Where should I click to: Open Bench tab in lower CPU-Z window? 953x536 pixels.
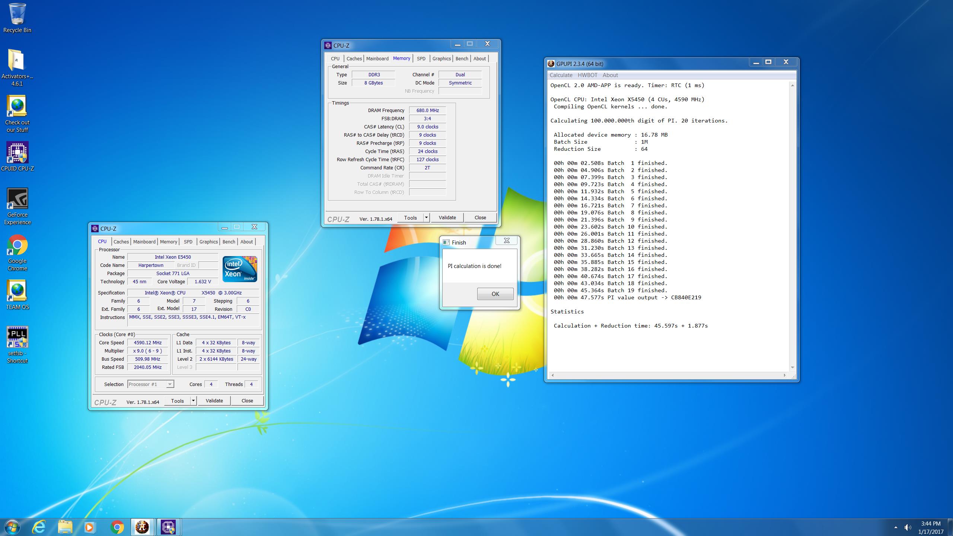click(229, 242)
